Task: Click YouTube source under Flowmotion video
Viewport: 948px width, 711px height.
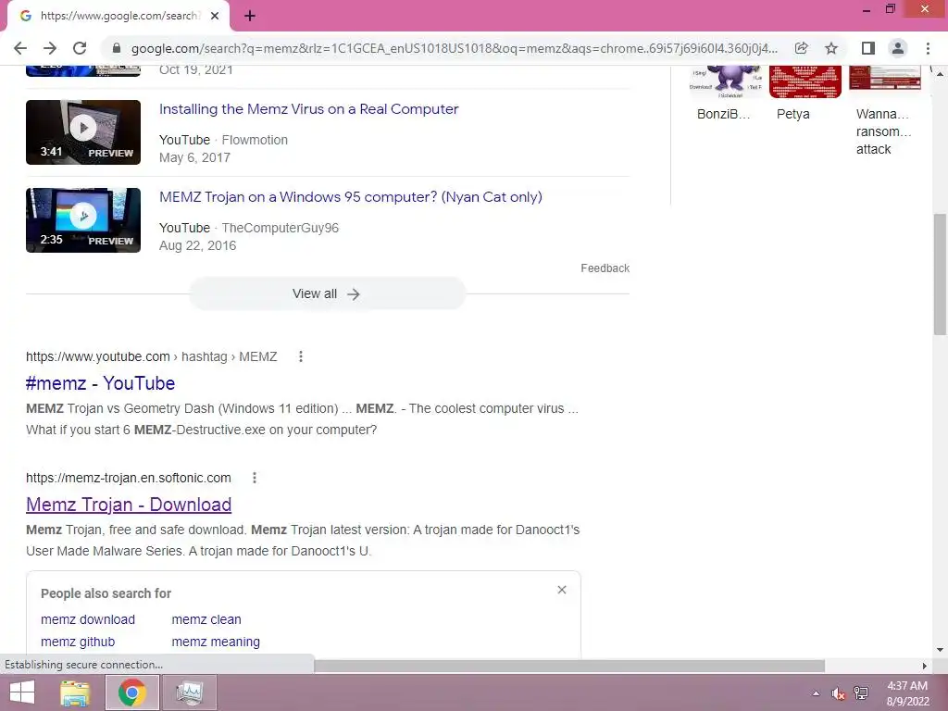Action: (x=184, y=140)
